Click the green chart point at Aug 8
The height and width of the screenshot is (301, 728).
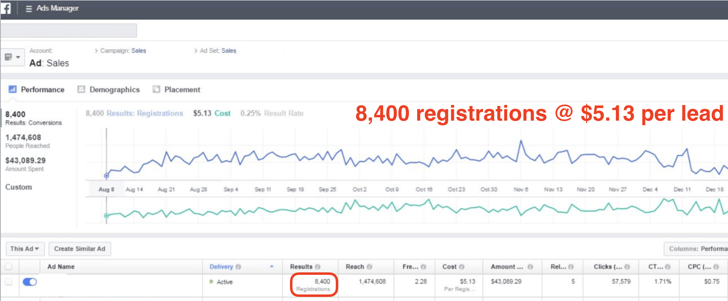[x=106, y=216]
